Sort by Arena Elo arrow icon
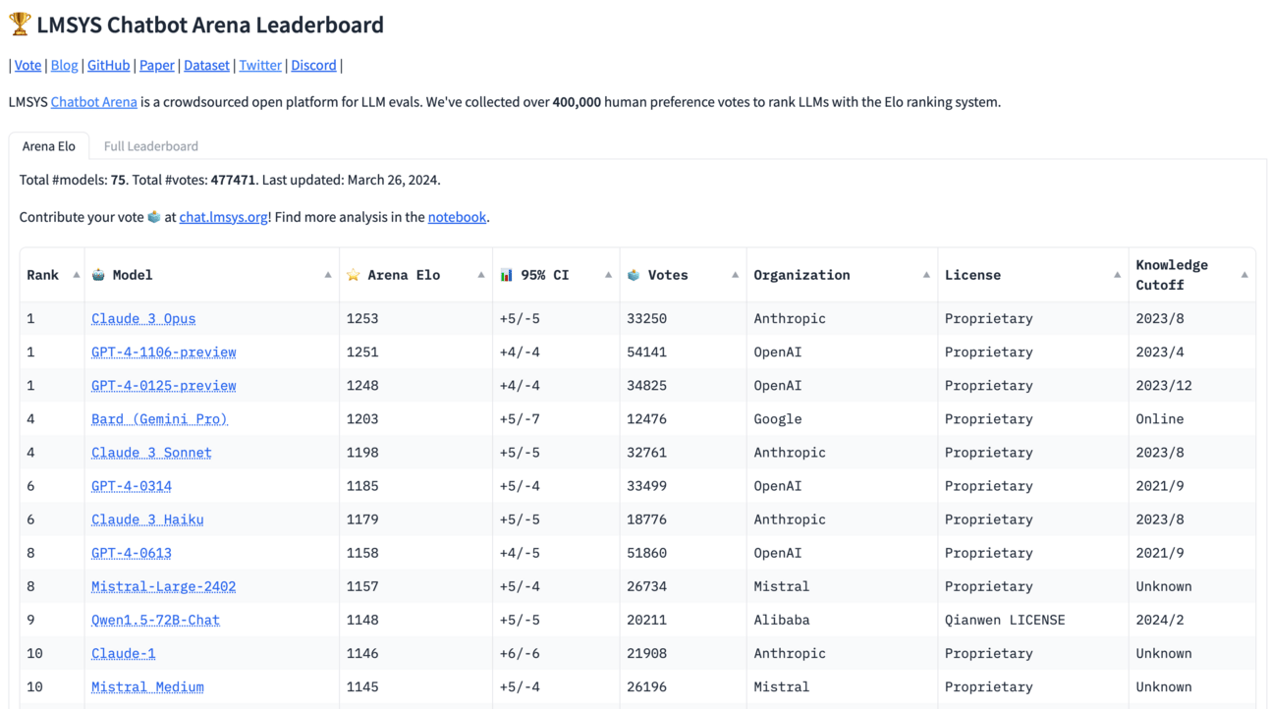Screen dimensions: 1269x709 pyautogui.click(x=481, y=275)
